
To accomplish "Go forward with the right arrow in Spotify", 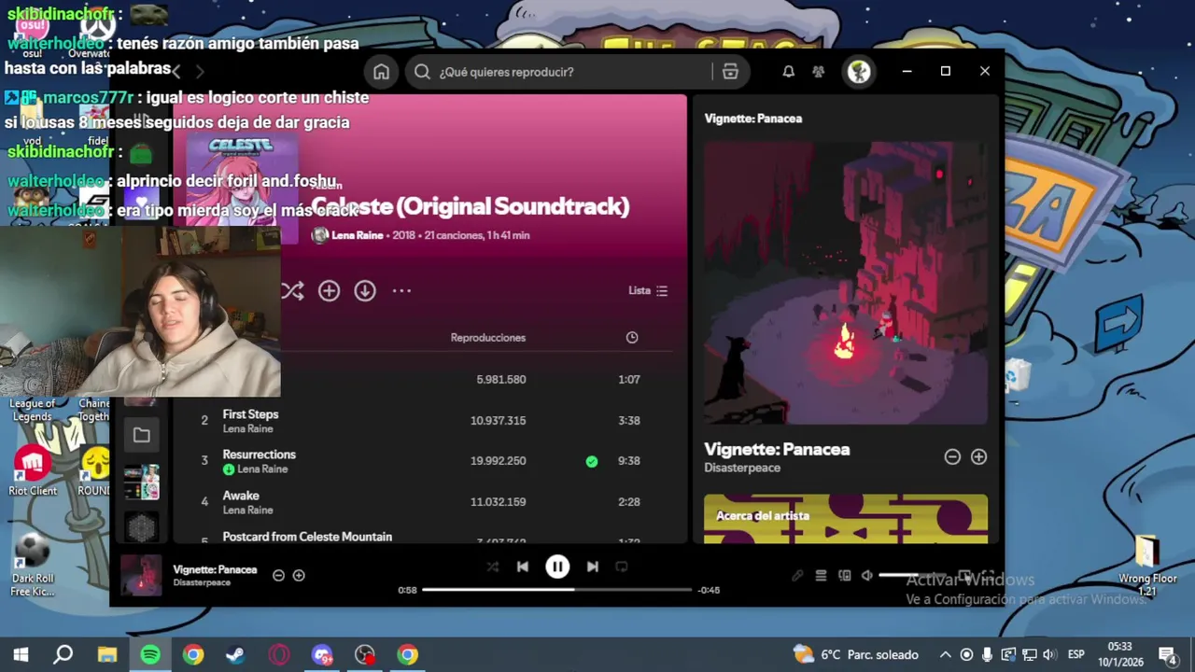I will [x=199, y=72].
